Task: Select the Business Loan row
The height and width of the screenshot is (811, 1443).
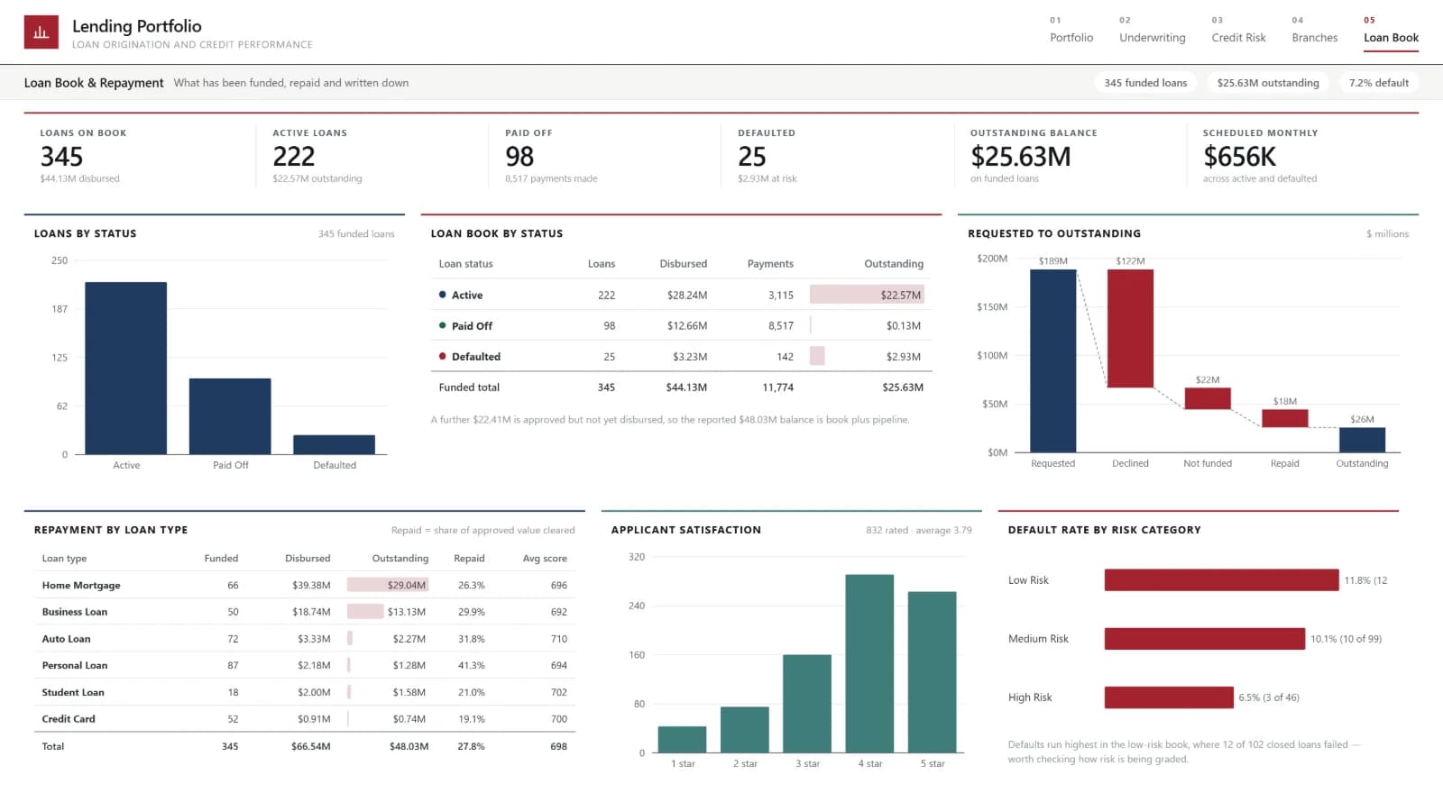Action: (x=305, y=612)
